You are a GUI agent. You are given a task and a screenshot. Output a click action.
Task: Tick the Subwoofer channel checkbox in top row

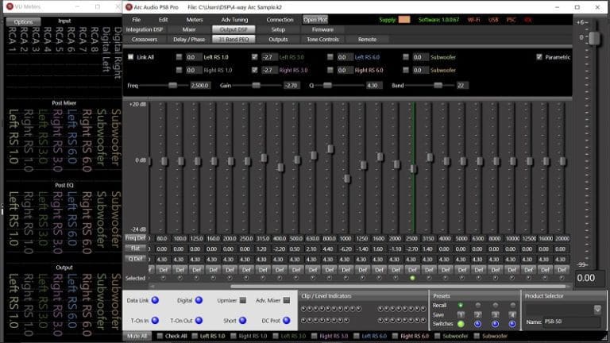pyautogui.click(x=405, y=57)
